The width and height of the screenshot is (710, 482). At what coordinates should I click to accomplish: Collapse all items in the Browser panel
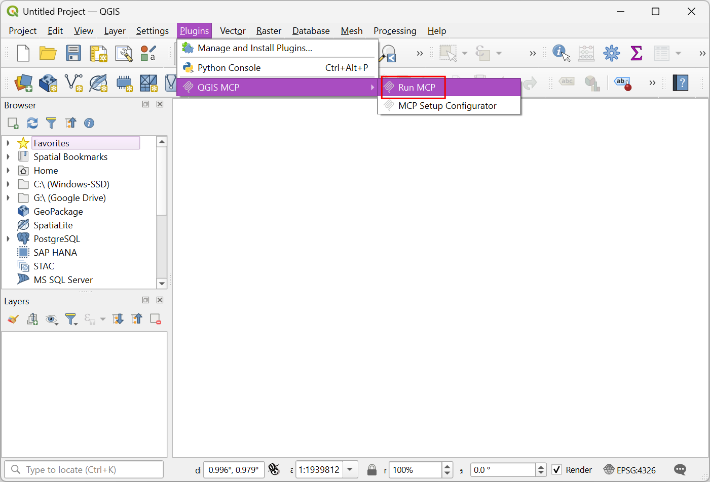click(x=70, y=123)
